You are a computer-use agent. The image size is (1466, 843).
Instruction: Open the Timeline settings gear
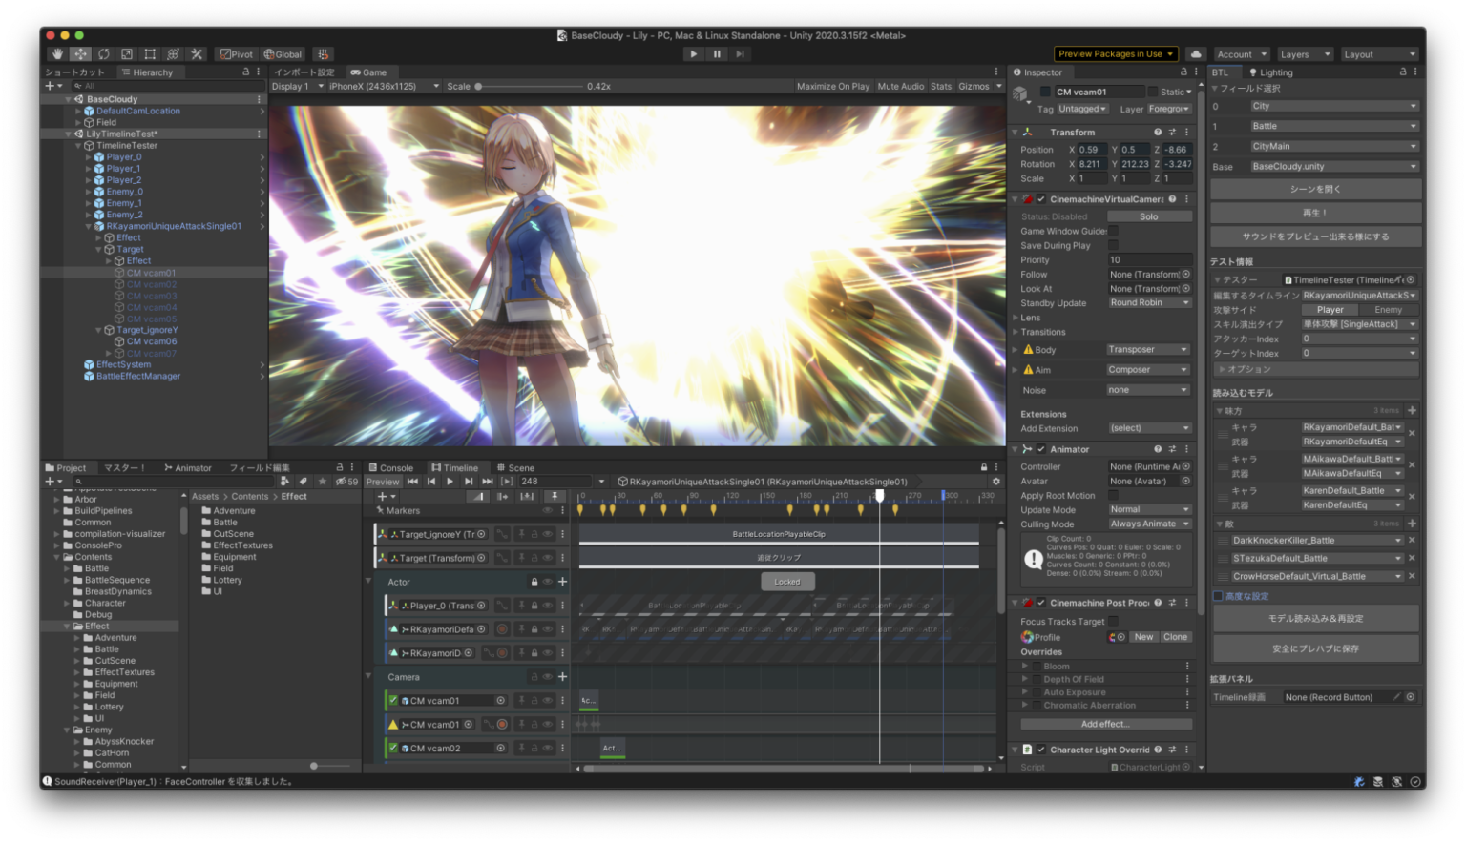(x=995, y=482)
